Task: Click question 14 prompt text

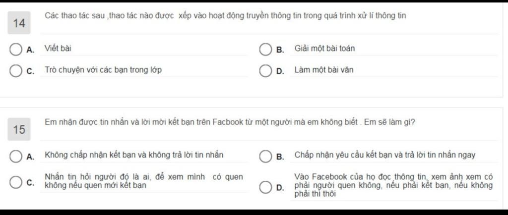Action: click(225, 16)
